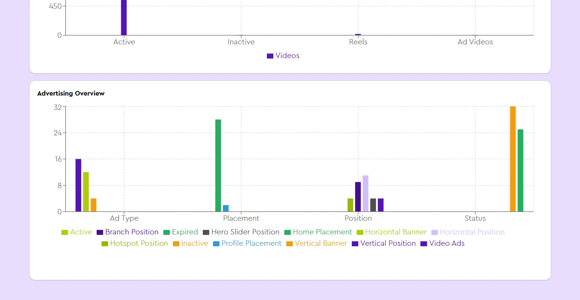Viewport: 580px width, 300px height.
Task: Hide the Vertical Banner legend series
Action: (x=317, y=243)
